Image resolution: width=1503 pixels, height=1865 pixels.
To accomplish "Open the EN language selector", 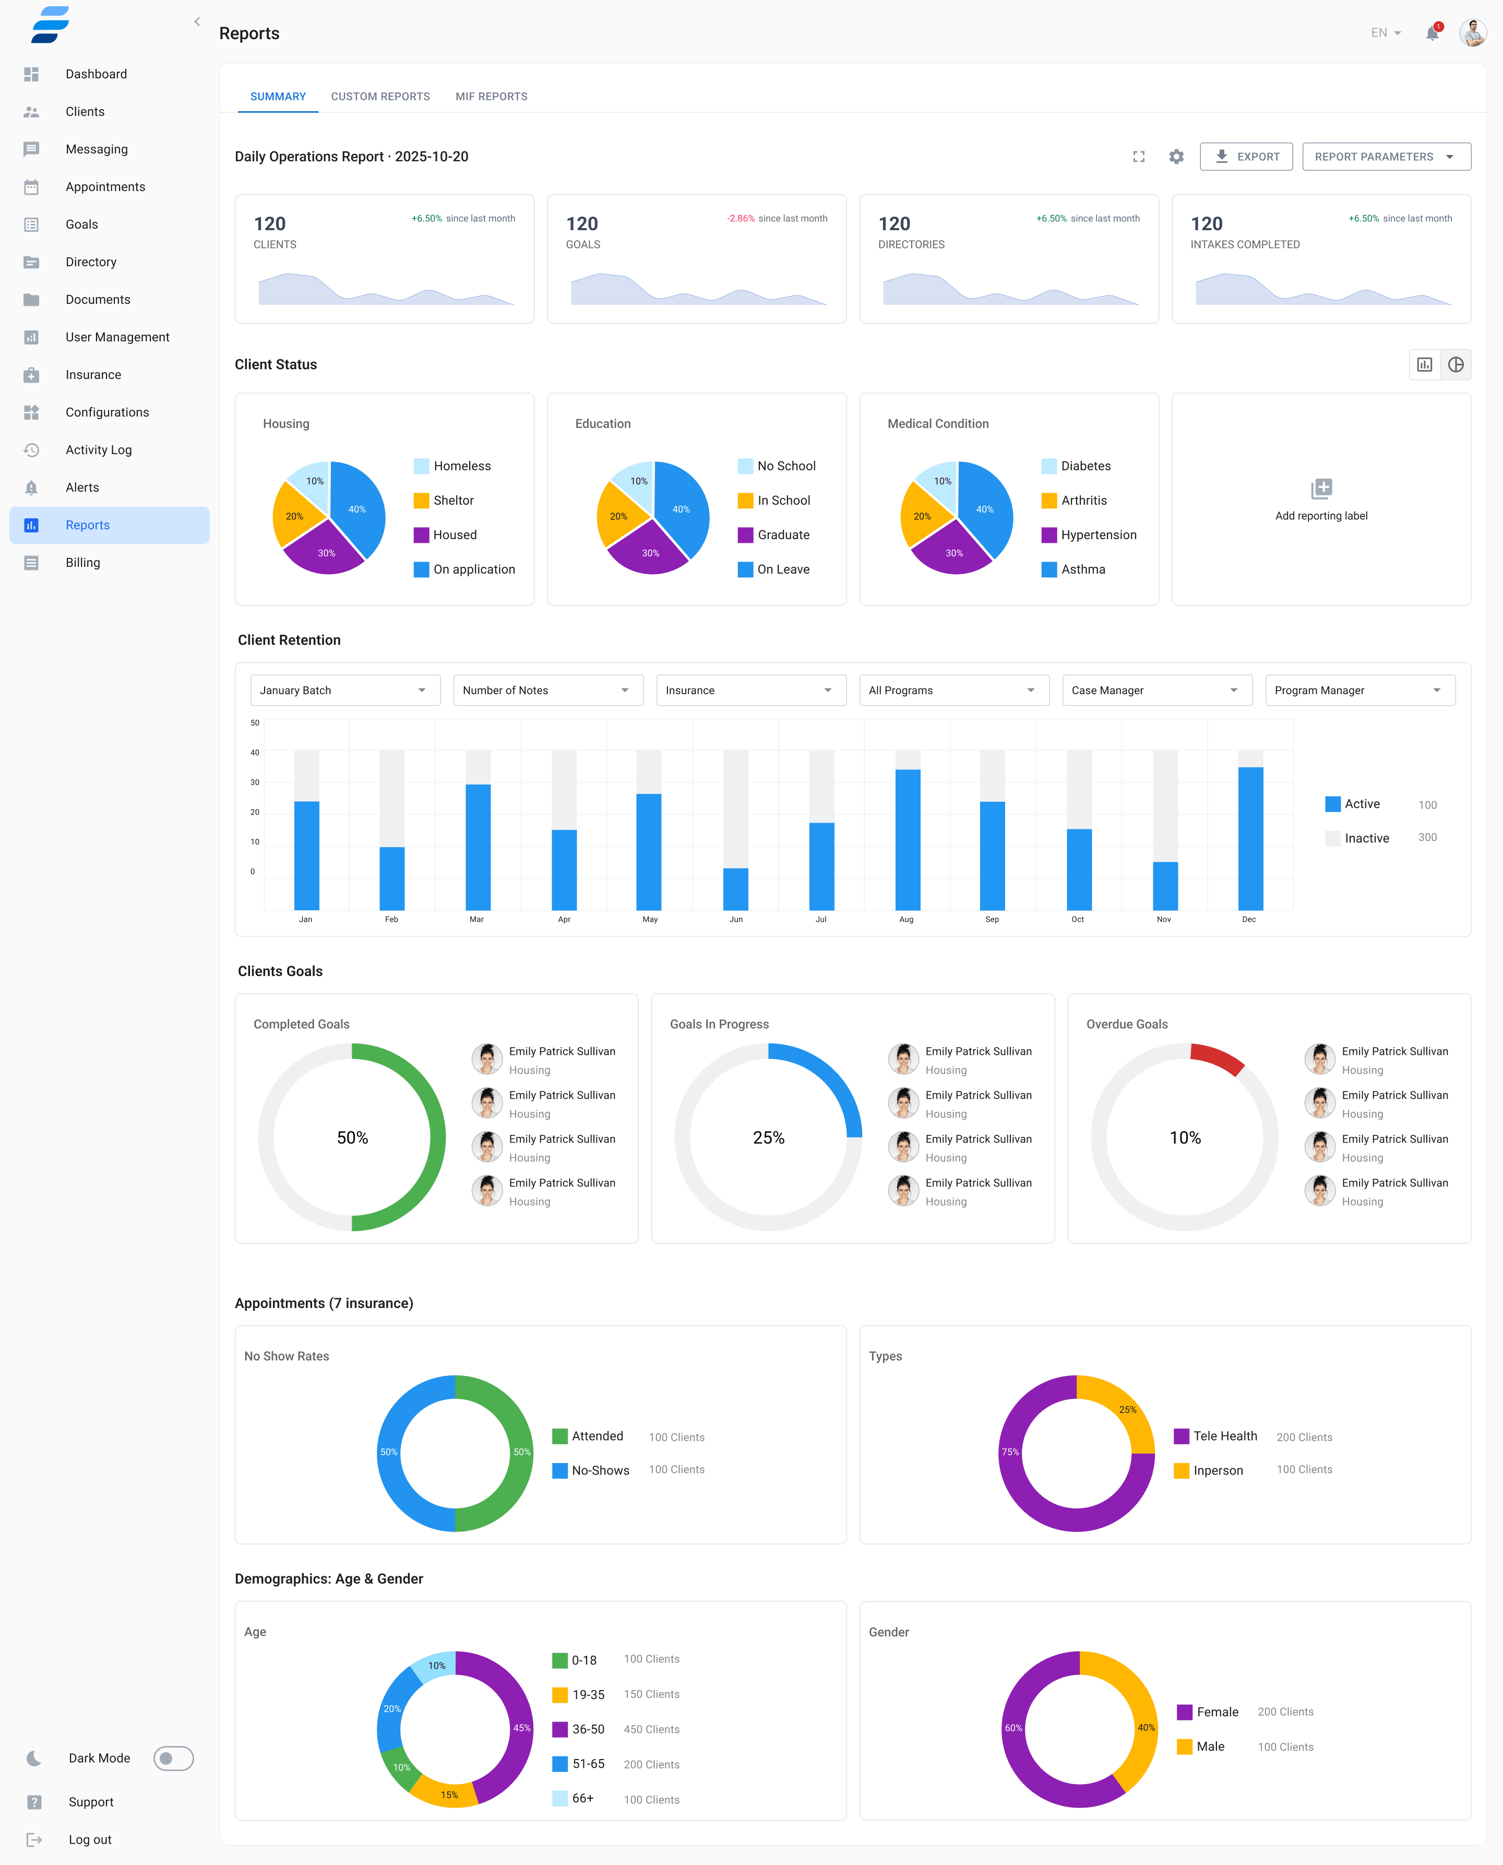I will pyautogui.click(x=1385, y=32).
